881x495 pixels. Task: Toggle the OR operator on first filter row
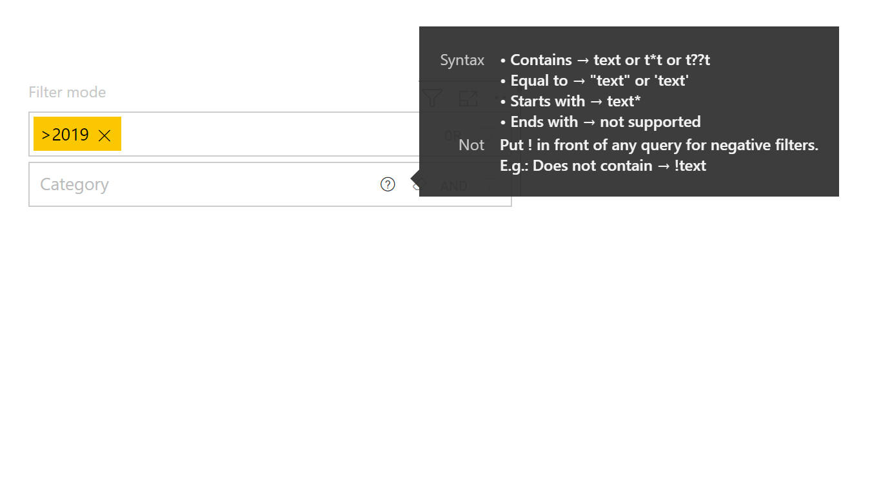[x=453, y=136]
